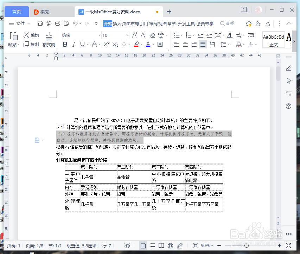Toggle justified alignment button
The height and width of the screenshot is (254, 300).
203,45
